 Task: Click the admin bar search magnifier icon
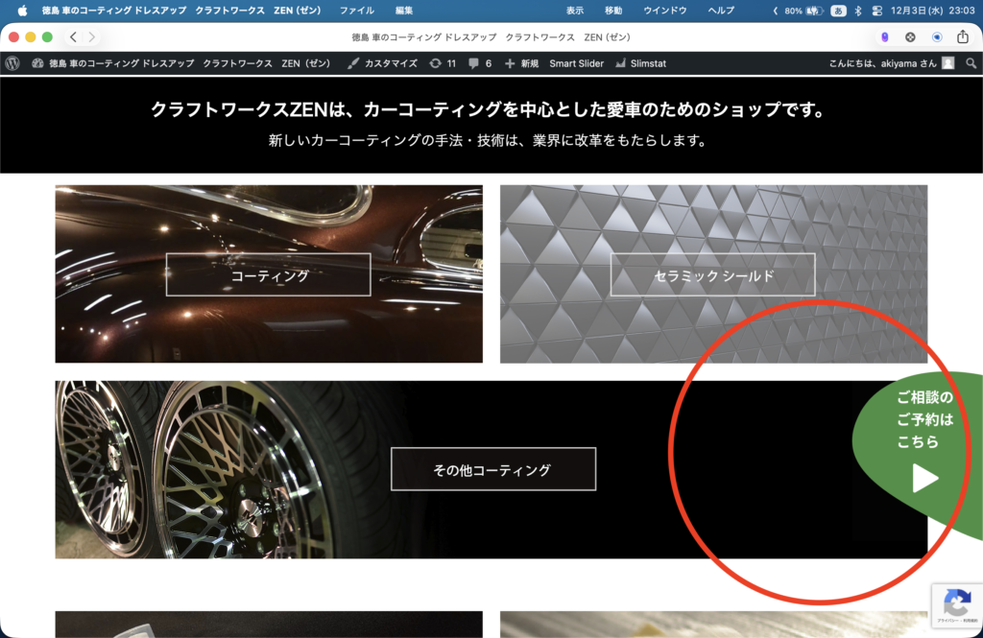point(971,63)
